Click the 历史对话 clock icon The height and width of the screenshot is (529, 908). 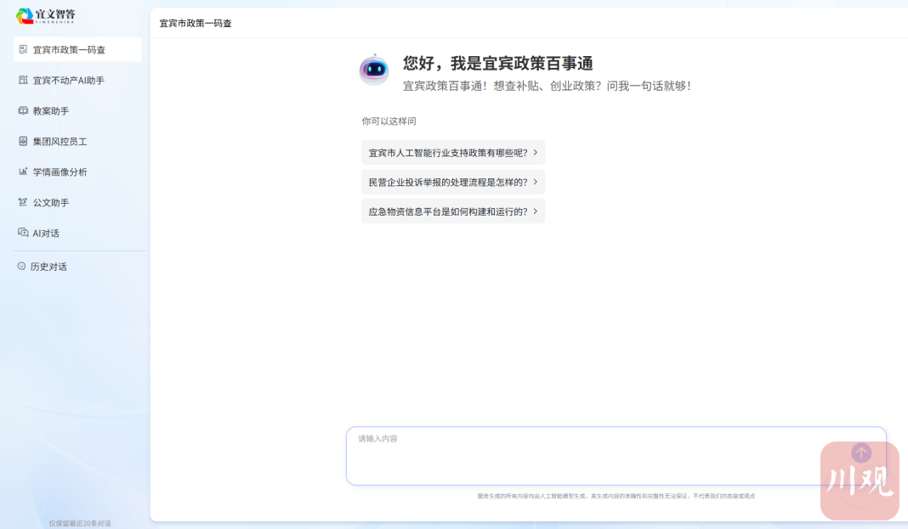tap(22, 267)
